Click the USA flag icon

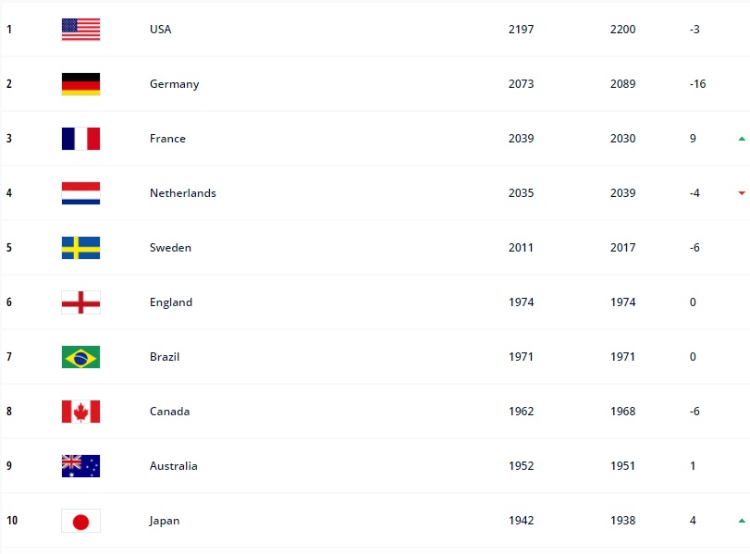tap(80, 30)
